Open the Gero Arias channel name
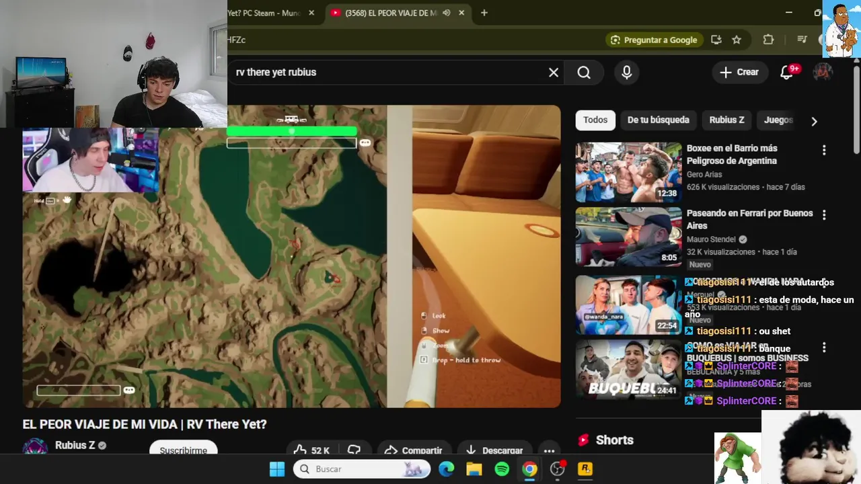861x484 pixels. tap(704, 174)
